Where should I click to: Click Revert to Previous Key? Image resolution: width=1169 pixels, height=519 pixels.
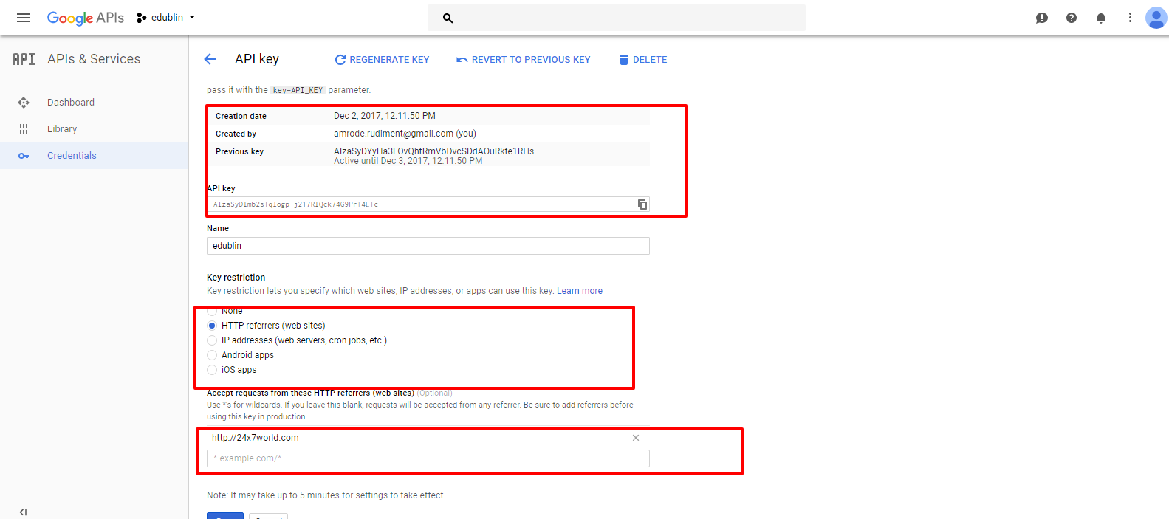pyautogui.click(x=524, y=60)
